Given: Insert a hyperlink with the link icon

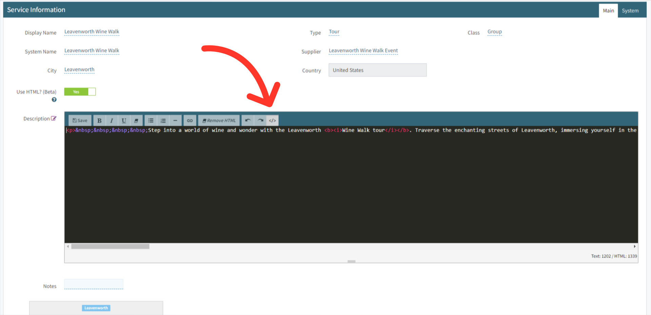Looking at the screenshot, I should pos(190,120).
